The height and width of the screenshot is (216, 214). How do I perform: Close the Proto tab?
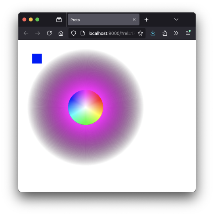click(x=134, y=19)
